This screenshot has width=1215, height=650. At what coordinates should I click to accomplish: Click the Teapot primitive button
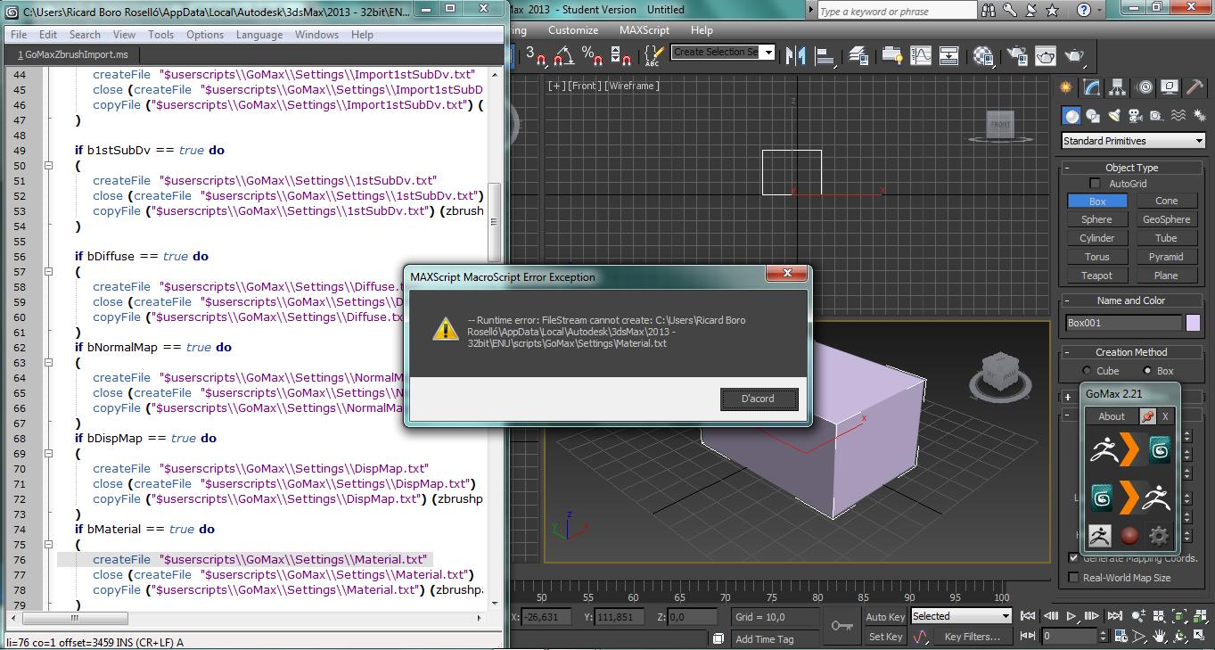click(1096, 276)
